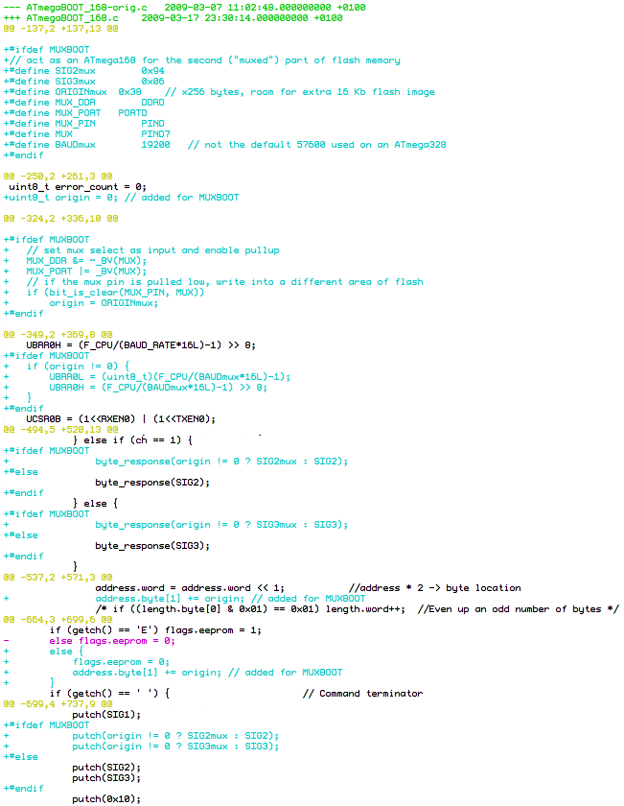
Task: Click commented line '/* if ((length.byte[0] & 0x01)'
Action: click(250, 608)
